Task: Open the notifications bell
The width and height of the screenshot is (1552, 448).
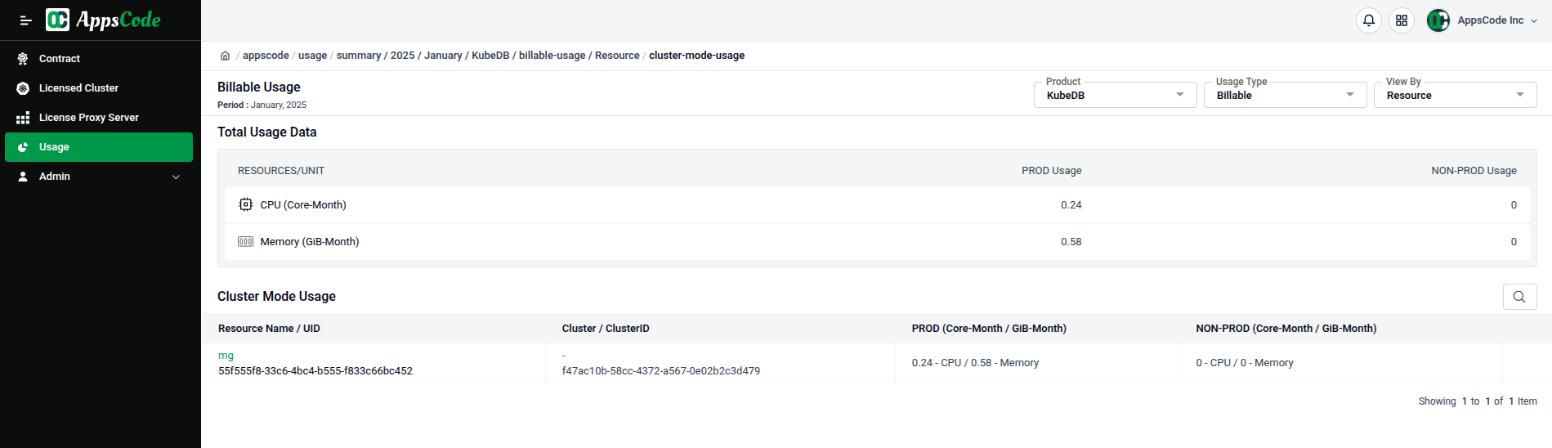Action: coord(1368,20)
